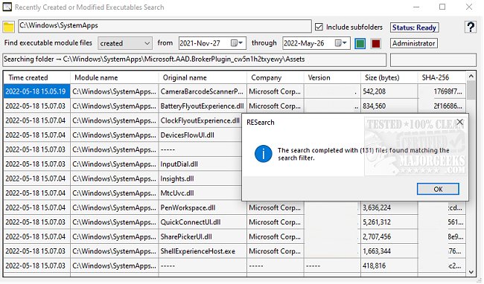
Task: Click scrollbar down arrow of results list
Action: 471,272
